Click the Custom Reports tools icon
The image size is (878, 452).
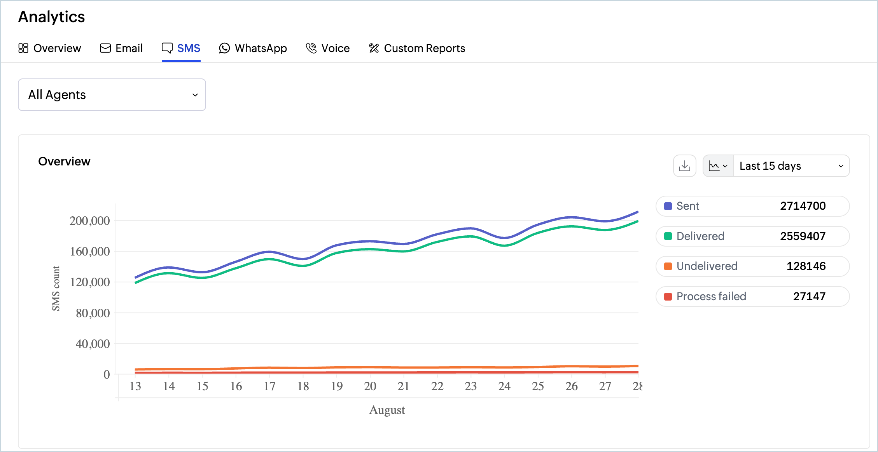point(374,48)
